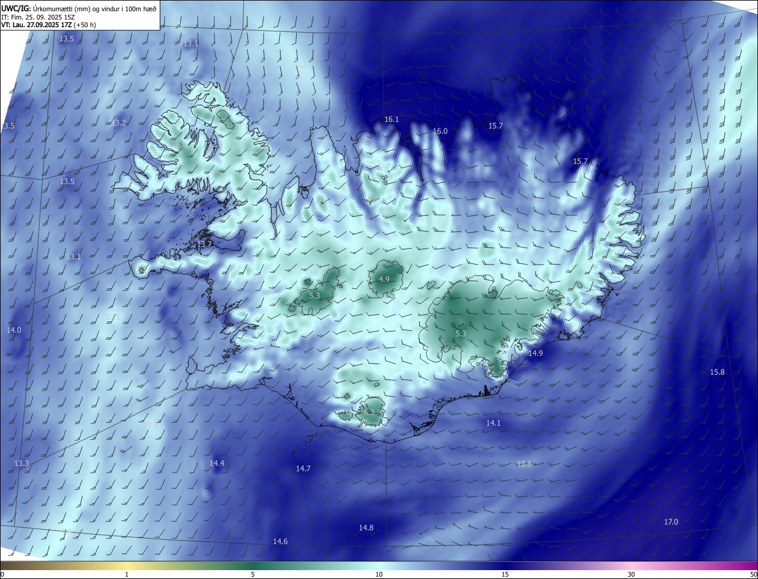The width and height of the screenshot is (758, 579).
Task: Click the 12.1 value label
Action: [x=524, y=464]
